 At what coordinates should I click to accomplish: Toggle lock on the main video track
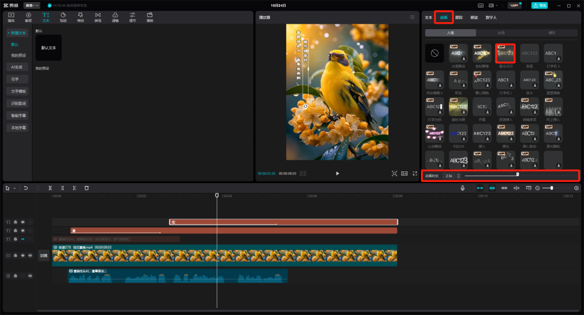[x=16, y=256]
